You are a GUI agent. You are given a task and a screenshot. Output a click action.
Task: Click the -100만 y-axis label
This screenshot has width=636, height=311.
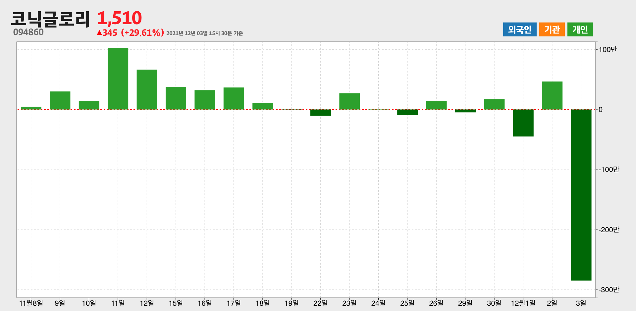click(609, 170)
